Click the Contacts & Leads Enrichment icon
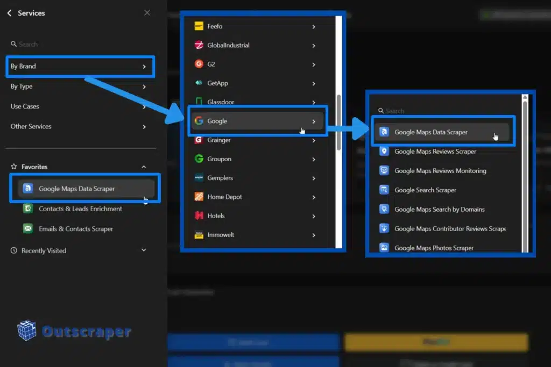The image size is (551, 367). pos(27,208)
